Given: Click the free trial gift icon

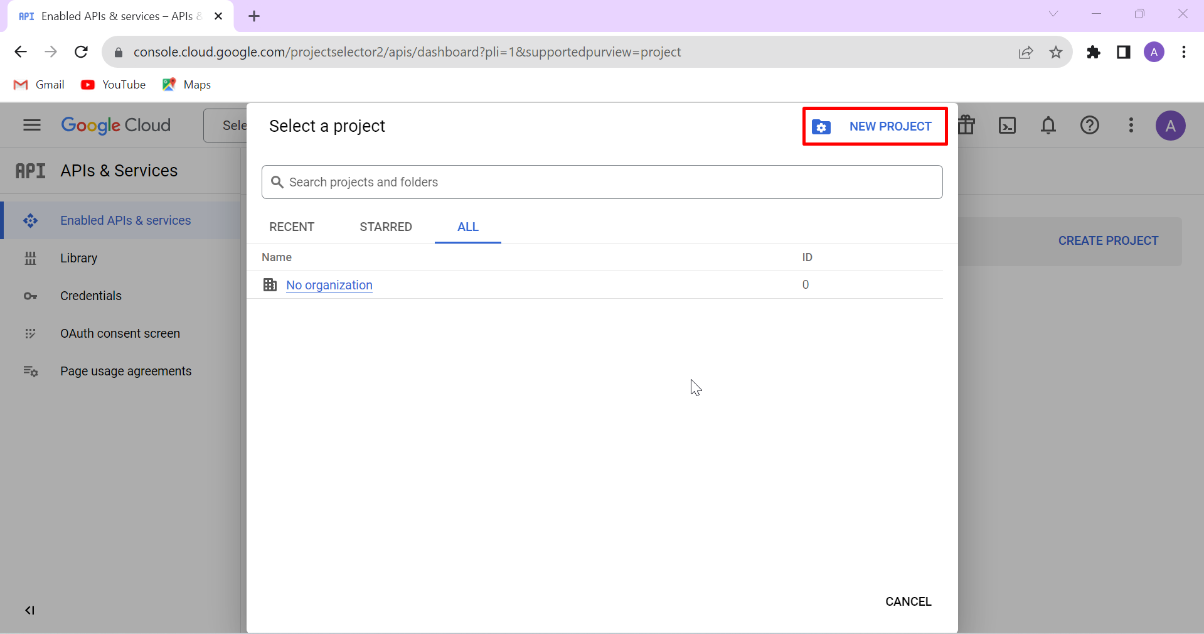Looking at the screenshot, I should click(x=966, y=126).
